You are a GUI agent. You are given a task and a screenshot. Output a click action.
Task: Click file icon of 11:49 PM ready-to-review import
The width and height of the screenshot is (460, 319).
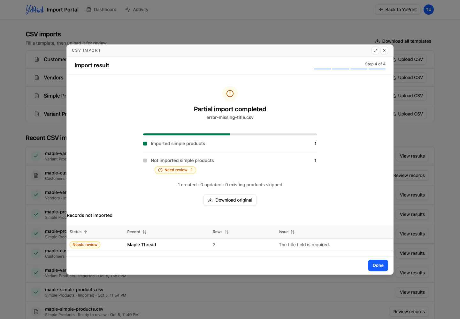(36, 312)
